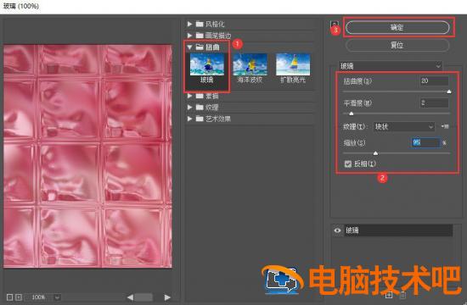
Task: Click the horizontal scrollbar thumb under the preview
Action: pos(143,297)
